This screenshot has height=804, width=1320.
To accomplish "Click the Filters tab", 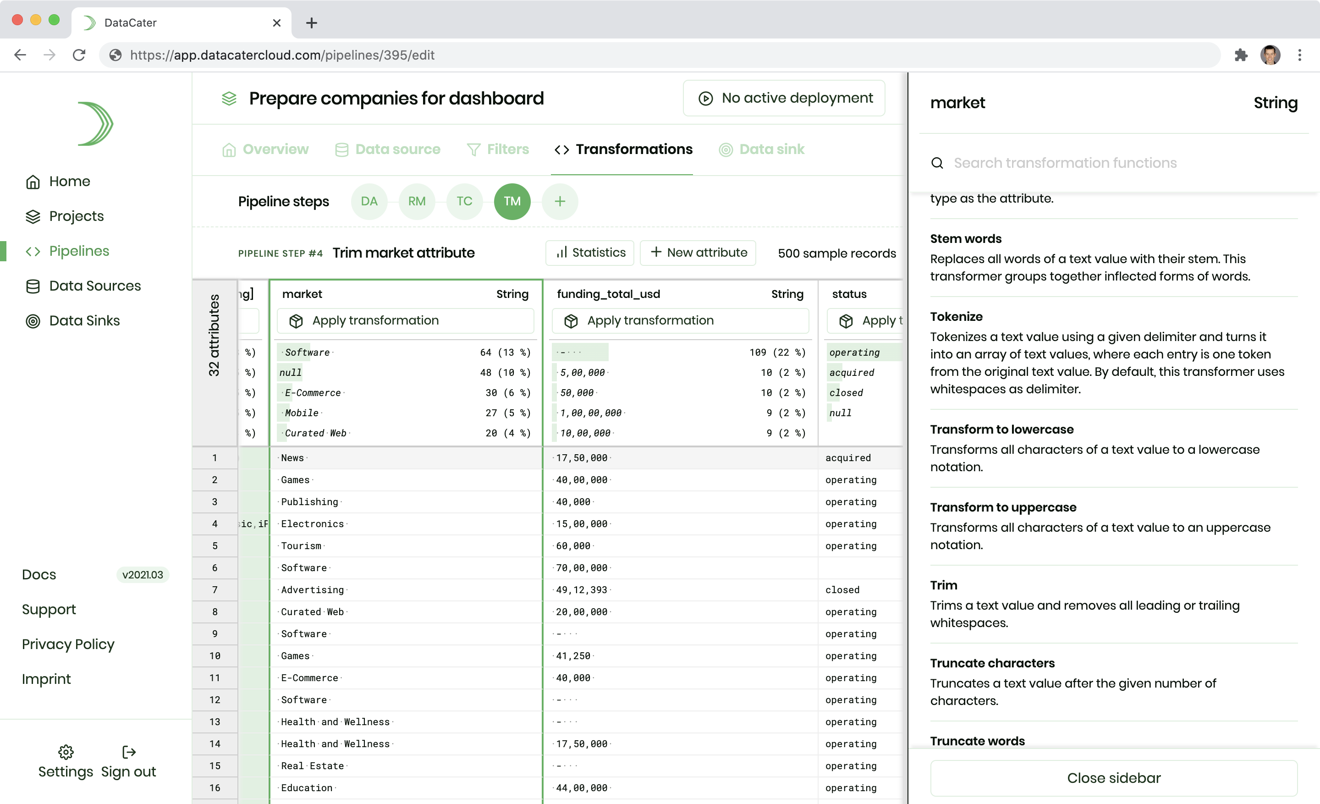I will tap(497, 149).
